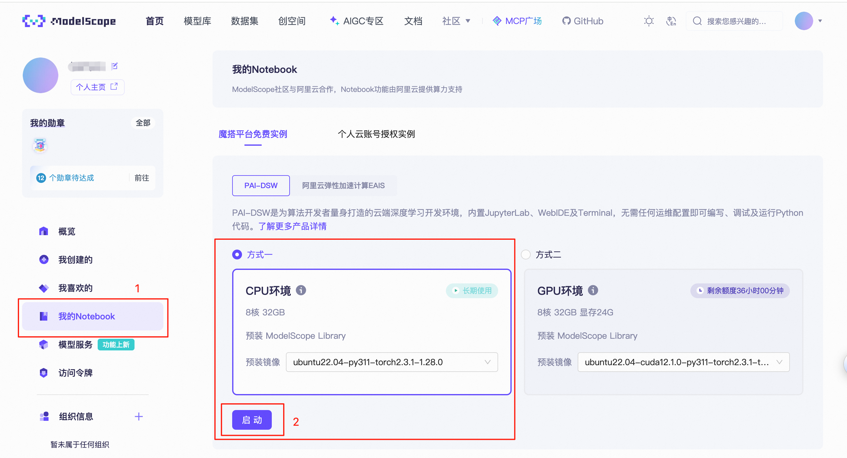Open the 数据集 navigation menu item
The width and height of the screenshot is (847, 458).
click(x=244, y=21)
